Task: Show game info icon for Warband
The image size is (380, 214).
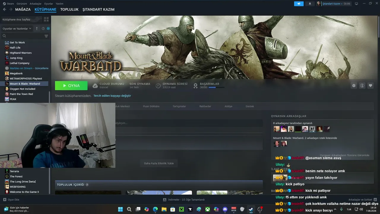Action: [362, 86]
